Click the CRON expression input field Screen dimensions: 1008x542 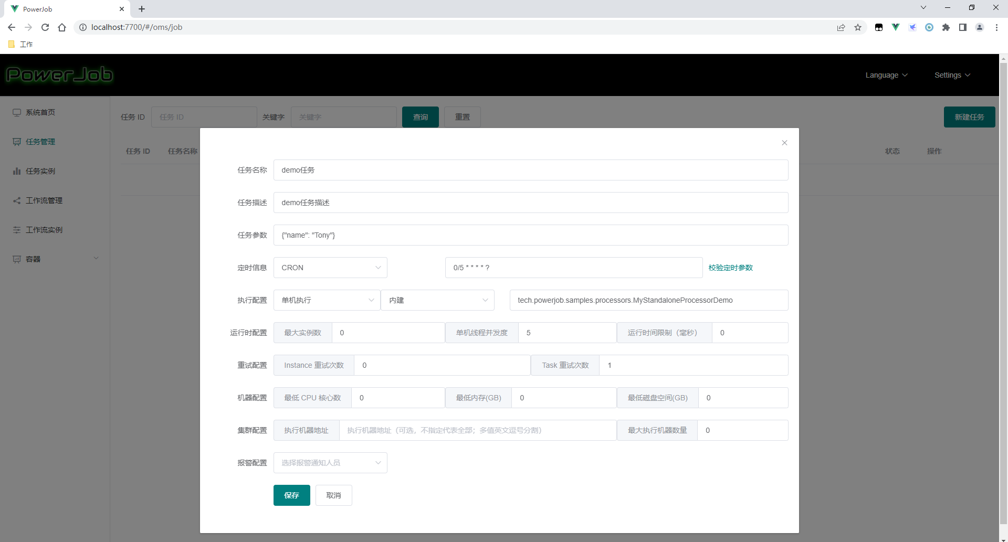574,268
